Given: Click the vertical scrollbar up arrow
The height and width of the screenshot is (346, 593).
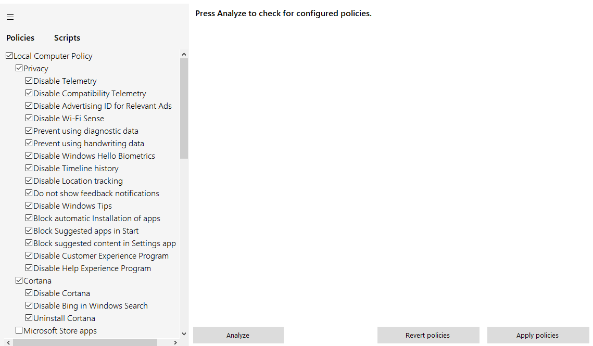Looking at the screenshot, I should [184, 54].
